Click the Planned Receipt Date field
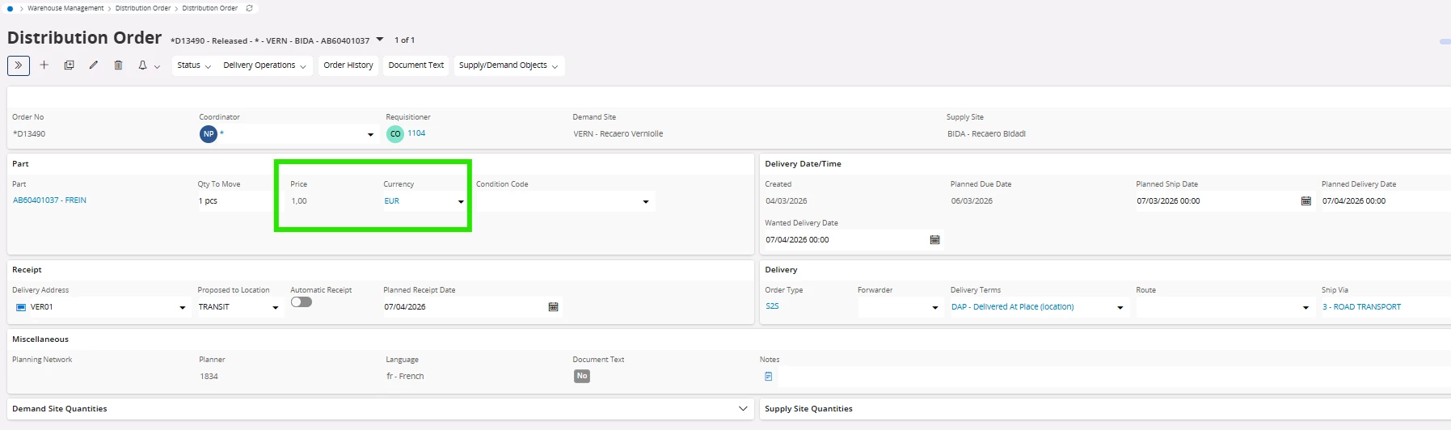Viewport: 1451px width, 430px height. [461, 307]
